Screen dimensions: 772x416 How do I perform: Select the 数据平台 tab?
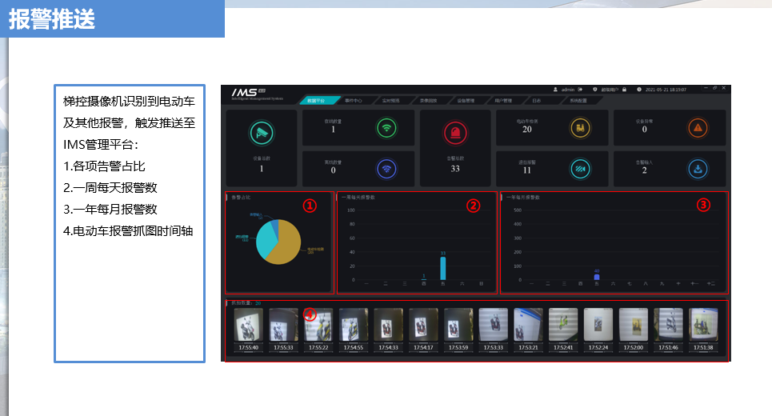pos(316,101)
